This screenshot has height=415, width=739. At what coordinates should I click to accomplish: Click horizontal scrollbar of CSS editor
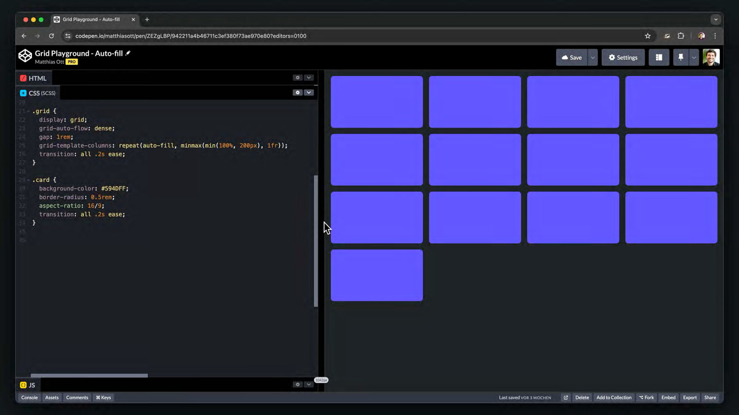click(x=89, y=375)
